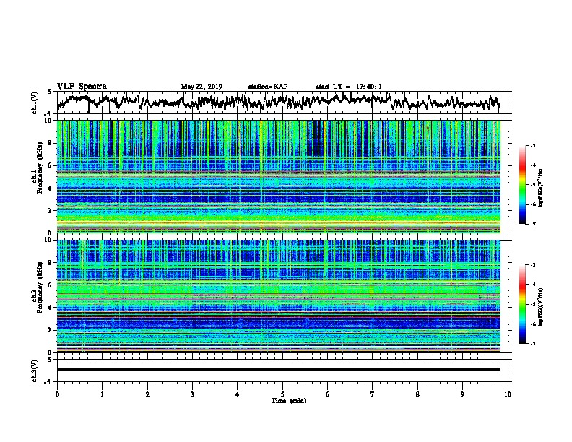
Task: Click the "4" kHz tick of ch.1 spectrogram
Action: coord(51,188)
